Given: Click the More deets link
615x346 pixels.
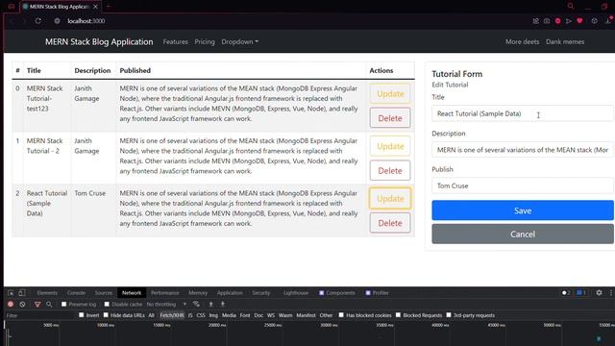Looking at the screenshot, I should (522, 41).
